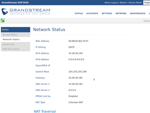The height and width of the screenshot is (113, 150).
Task: Select System Info in sidebar
Action: click(15, 44)
